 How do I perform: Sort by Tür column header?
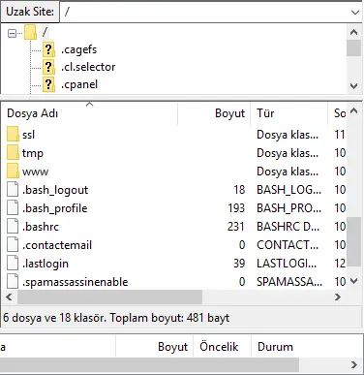coord(288,113)
